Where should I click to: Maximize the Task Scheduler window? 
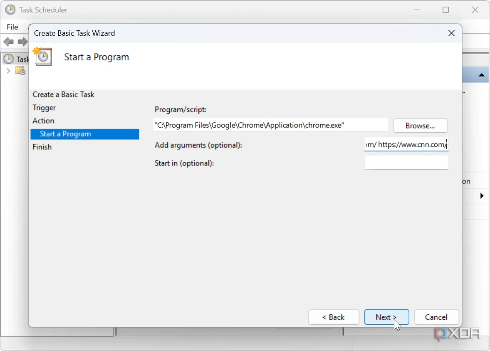(445, 10)
